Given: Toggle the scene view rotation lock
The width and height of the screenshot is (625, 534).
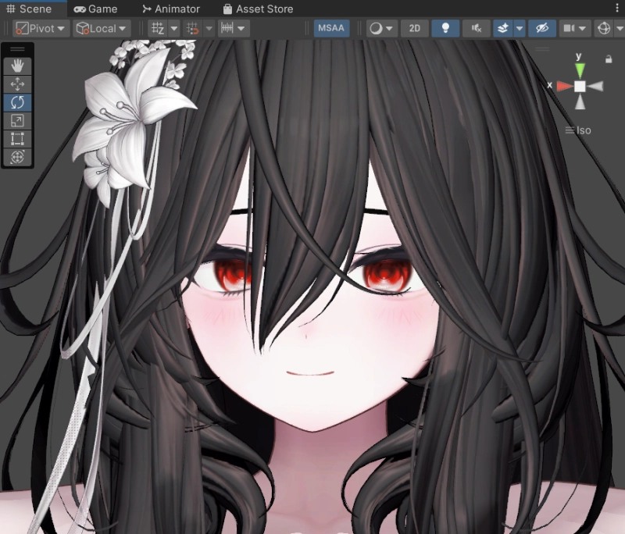Looking at the screenshot, I should click(x=608, y=59).
